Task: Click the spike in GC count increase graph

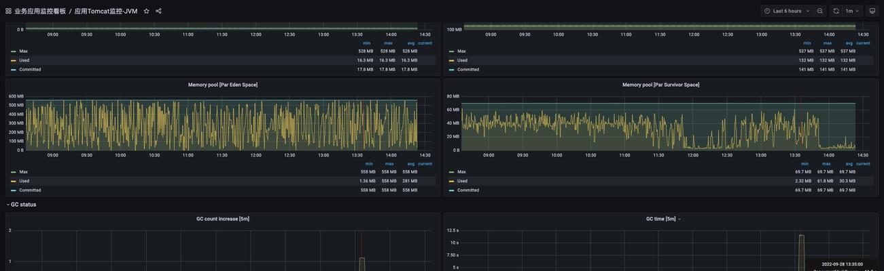Action: [x=362, y=263]
